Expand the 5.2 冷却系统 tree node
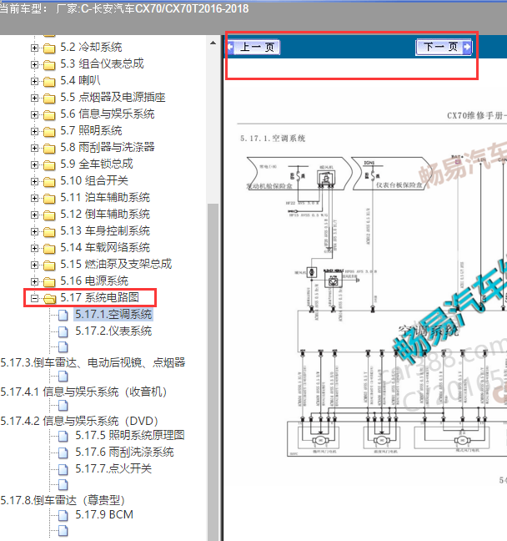Image resolution: width=507 pixels, height=541 pixels. (x=34, y=48)
